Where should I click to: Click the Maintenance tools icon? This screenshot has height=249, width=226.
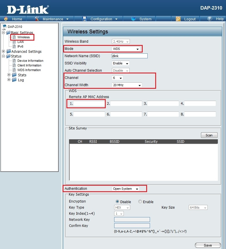coord(37,19)
